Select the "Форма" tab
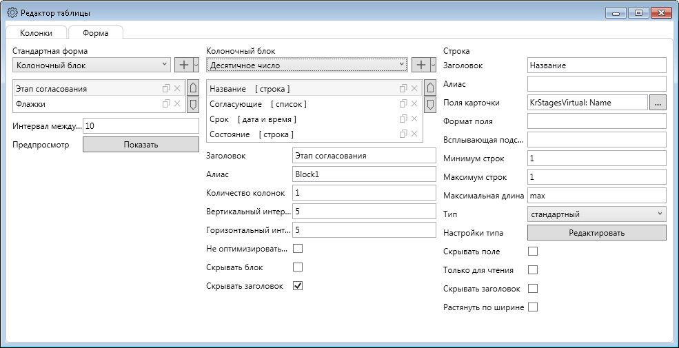This screenshot has height=348, width=679. click(95, 32)
